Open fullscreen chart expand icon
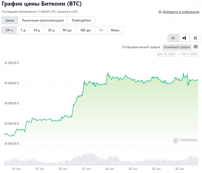Viewport: 202px width, 173px height. [195, 38]
